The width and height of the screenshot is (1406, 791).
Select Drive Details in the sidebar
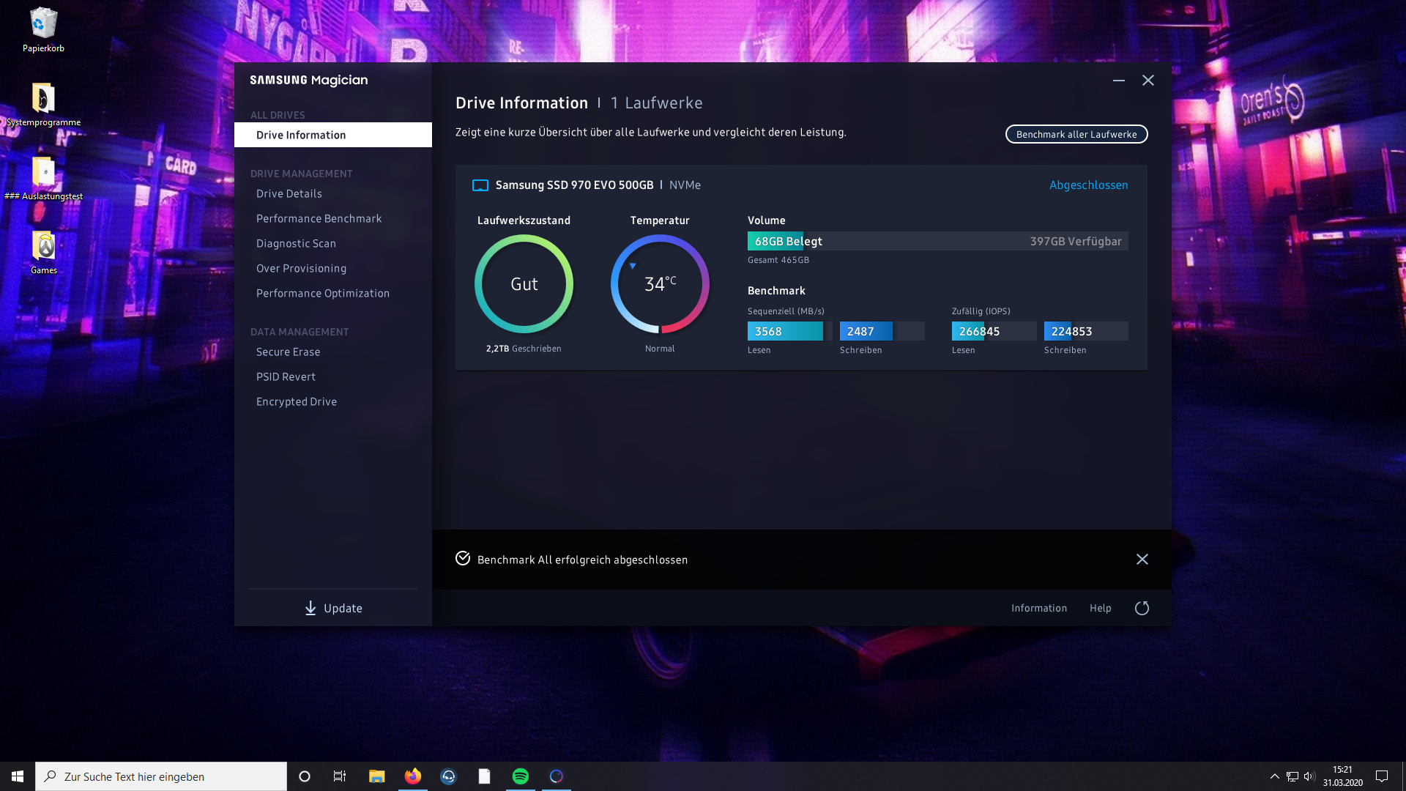pyautogui.click(x=289, y=193)
